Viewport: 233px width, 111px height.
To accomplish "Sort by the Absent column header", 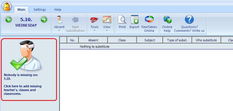I will point(93,40).
